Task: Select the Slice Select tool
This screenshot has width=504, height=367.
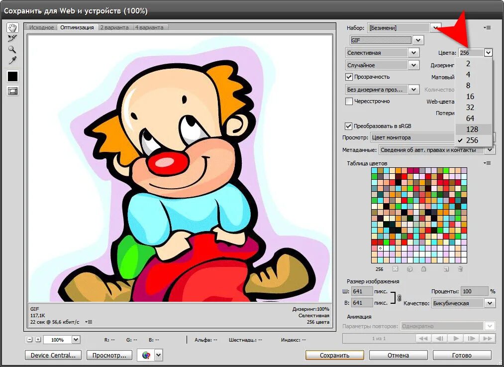Action: coord(12,39)
